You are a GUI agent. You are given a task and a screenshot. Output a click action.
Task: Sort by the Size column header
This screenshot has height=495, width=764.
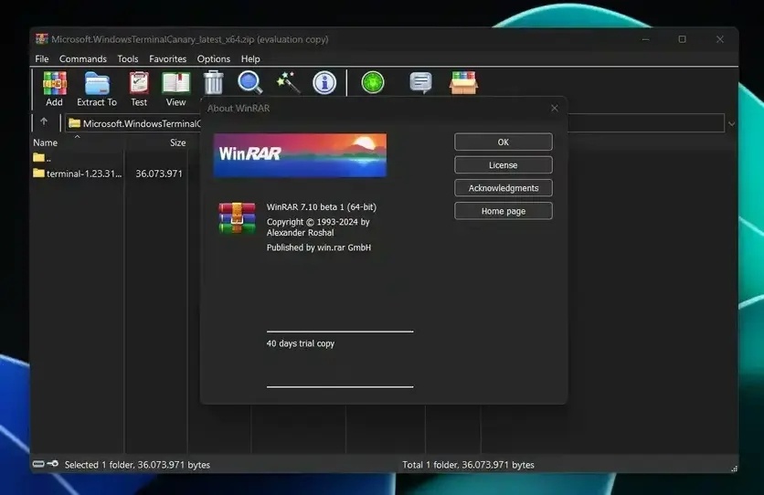[177, 142]
